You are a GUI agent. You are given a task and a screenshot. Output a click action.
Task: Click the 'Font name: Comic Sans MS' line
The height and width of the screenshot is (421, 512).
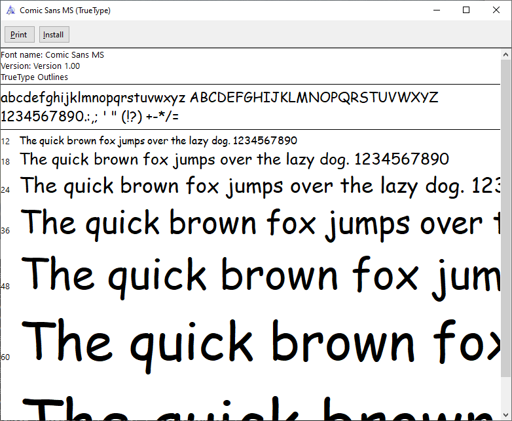52,54
